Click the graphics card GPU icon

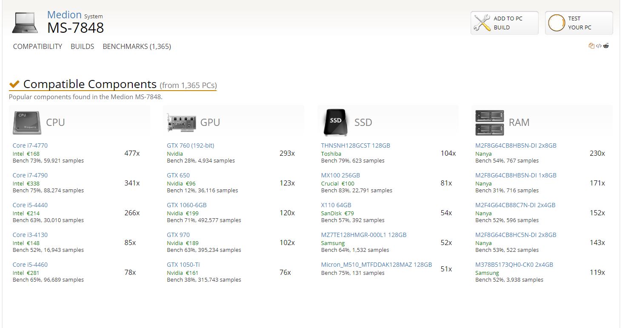[182, 123]
